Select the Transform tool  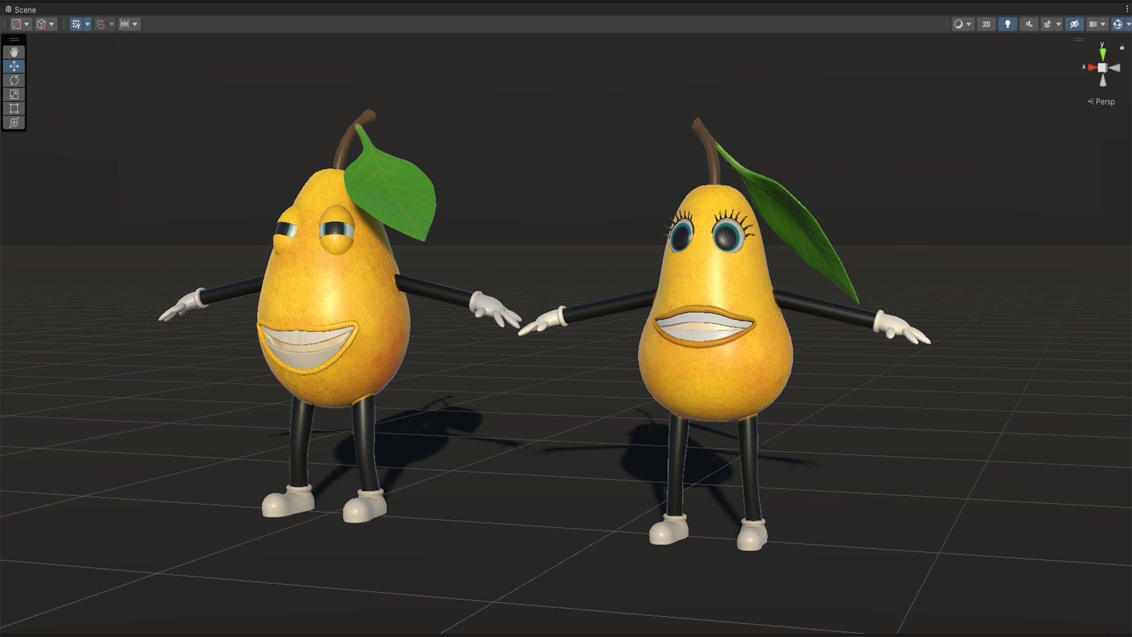click(14, 122)
